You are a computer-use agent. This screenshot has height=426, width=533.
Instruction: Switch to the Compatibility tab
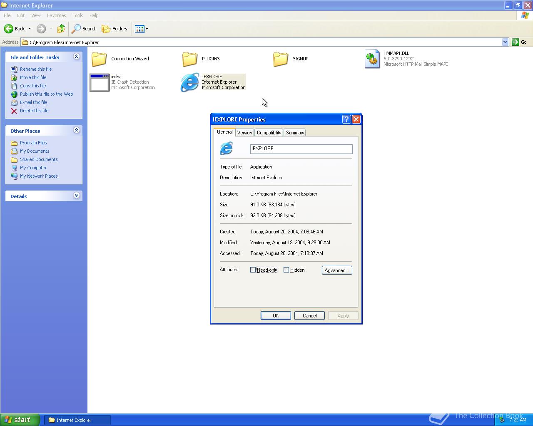point(269,133)
